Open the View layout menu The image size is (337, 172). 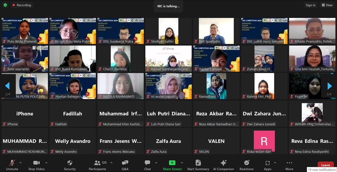coord(327,5)
